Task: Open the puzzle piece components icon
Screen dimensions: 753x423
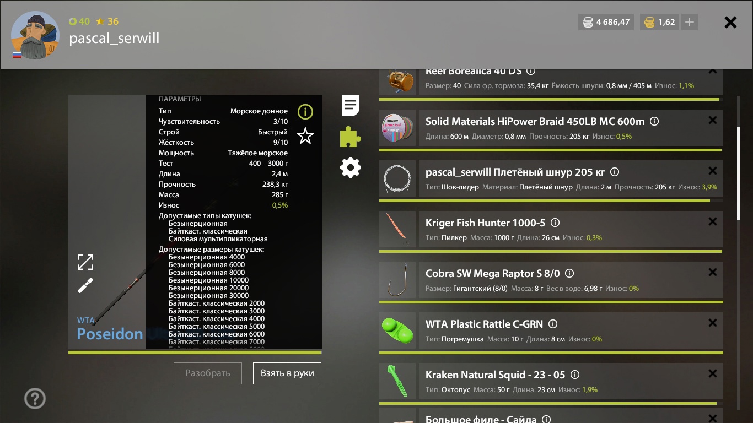Action: pos(351,137)
